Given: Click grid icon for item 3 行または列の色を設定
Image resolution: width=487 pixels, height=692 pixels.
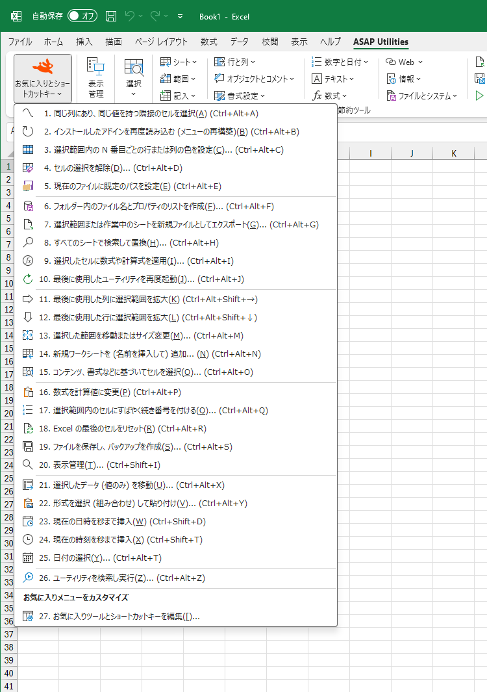Looking at the screenshot, I should tap(28, 149).
